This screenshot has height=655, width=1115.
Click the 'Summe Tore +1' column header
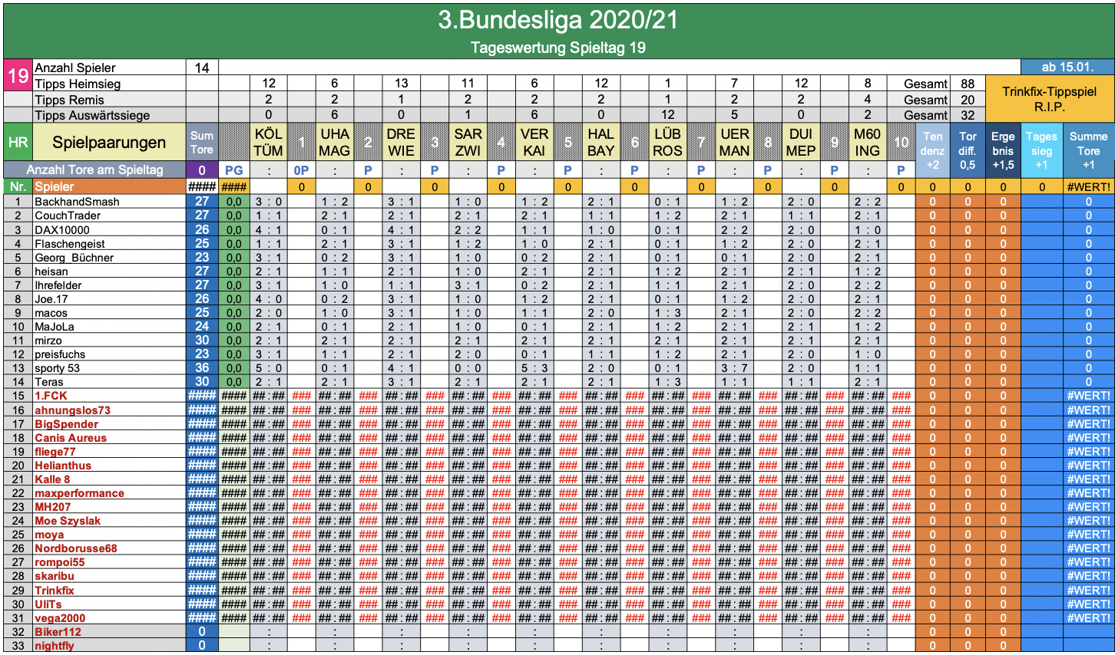point(1088,150)
